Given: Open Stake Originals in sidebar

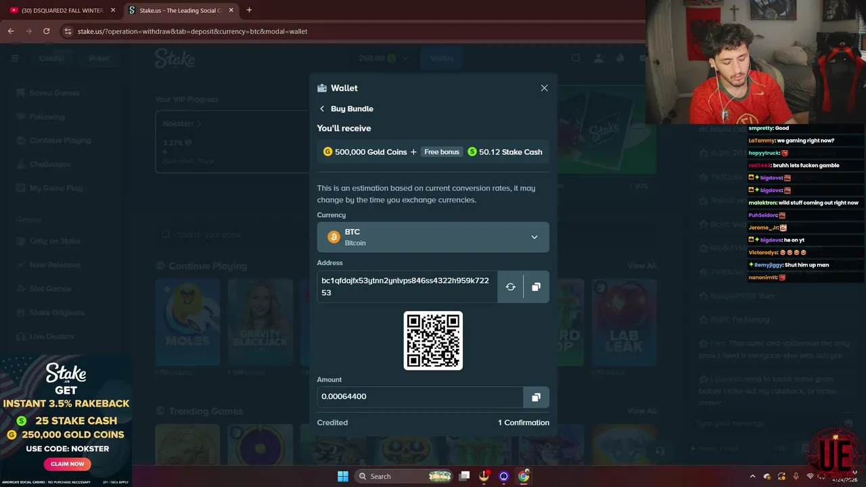Looking at the screenshot, I should tap(57, 312).
